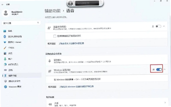Open 蓝牙和其他设备 in sidebar

click(15, 37)
